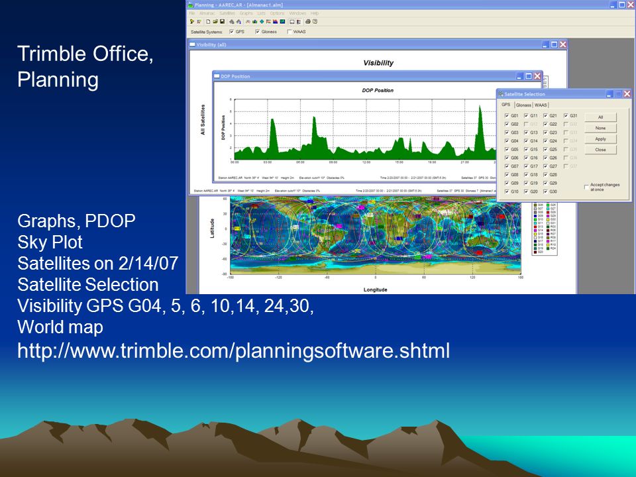Click the second of two house toolbar icons
636x477 pixels.
coord(238,21)
